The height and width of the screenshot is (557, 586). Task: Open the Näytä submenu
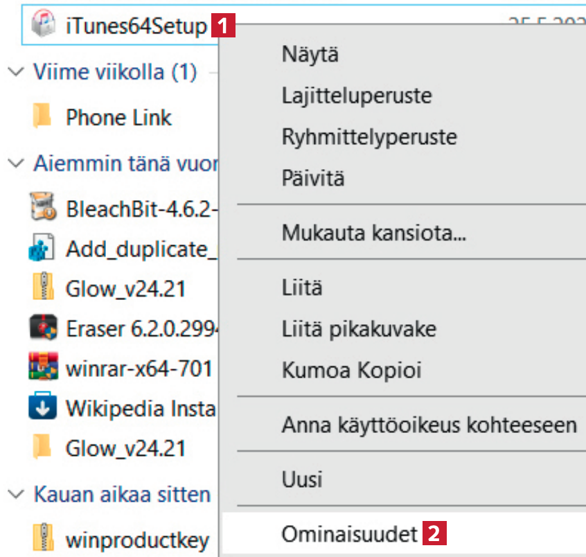[x=310, y=54]
